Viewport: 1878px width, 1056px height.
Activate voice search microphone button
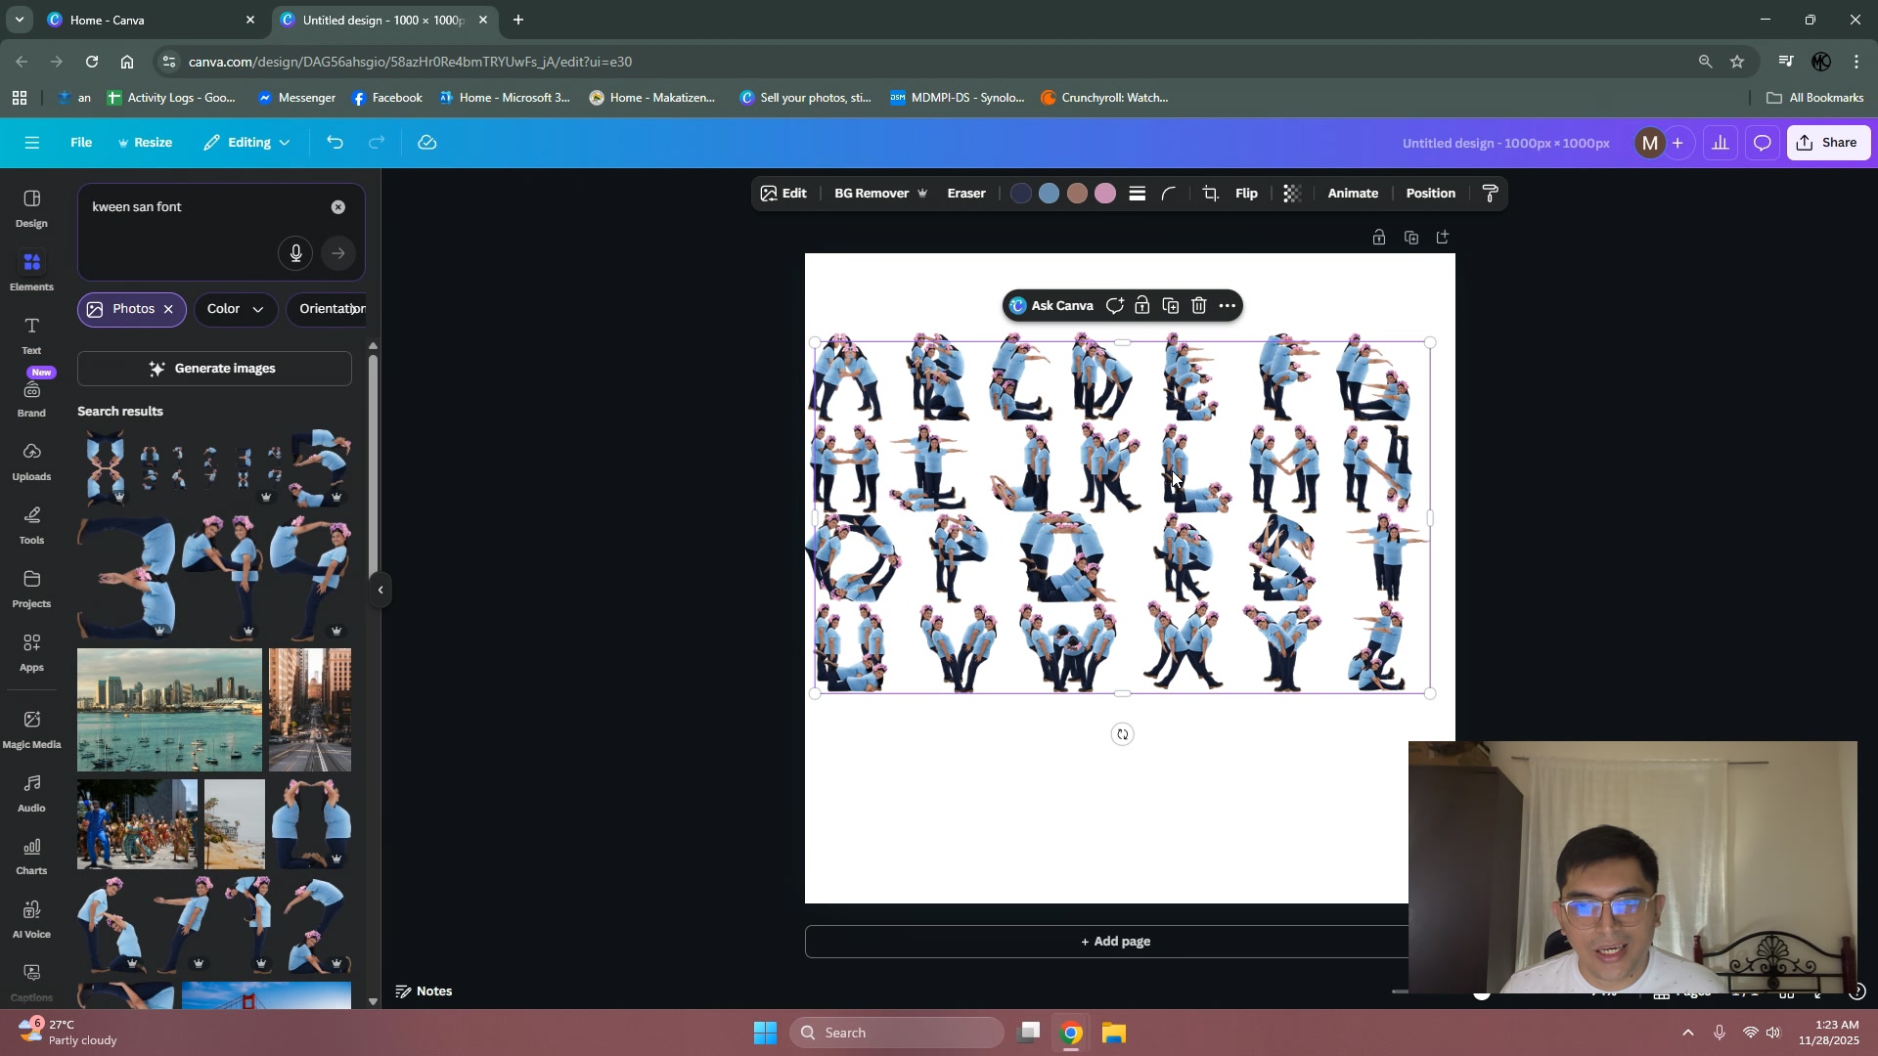(295, 254)
